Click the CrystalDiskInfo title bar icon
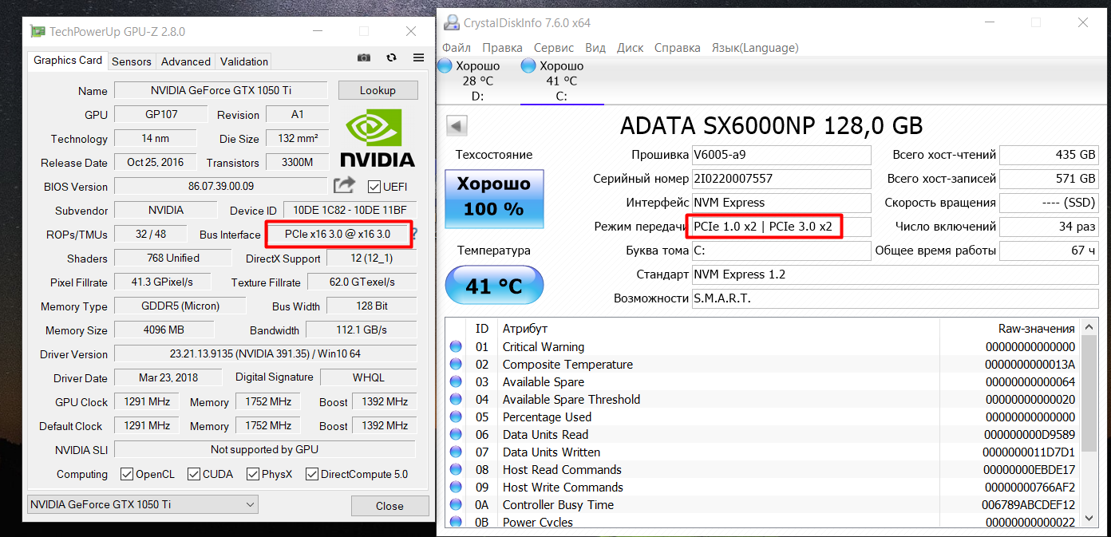 click(x=452, y=22)
